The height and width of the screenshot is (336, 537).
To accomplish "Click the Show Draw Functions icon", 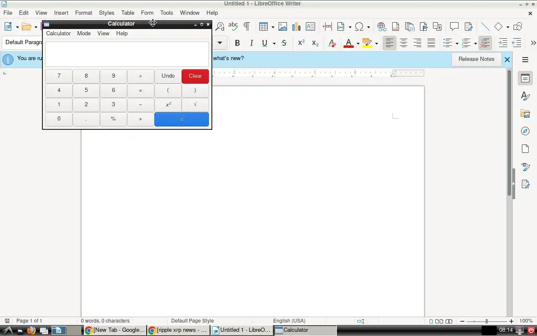I will pyautogui.click(x=518, y=27).
